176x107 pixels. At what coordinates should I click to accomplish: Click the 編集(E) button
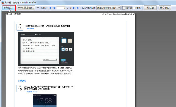(150, 8)
